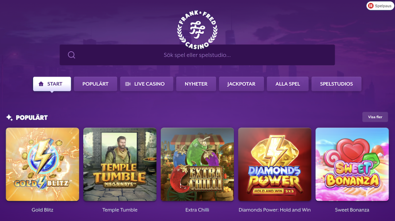395x221 pixels.
Task: Open the Diamonds Power game tile
Action: click(275, 164)
